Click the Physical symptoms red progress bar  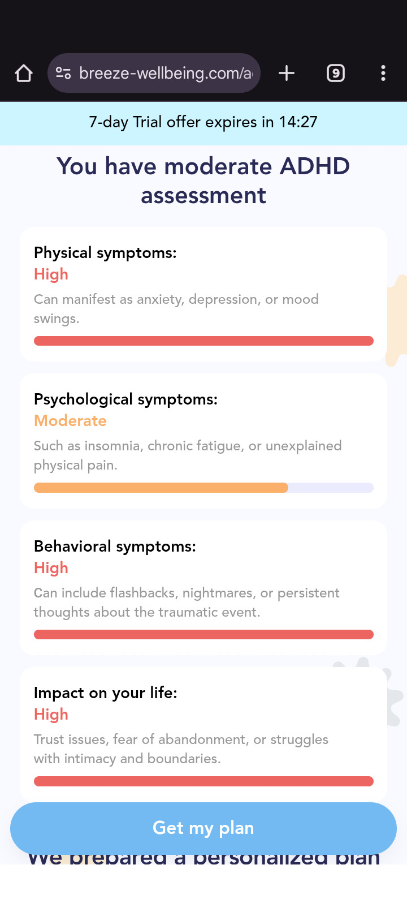pos(203,341)
